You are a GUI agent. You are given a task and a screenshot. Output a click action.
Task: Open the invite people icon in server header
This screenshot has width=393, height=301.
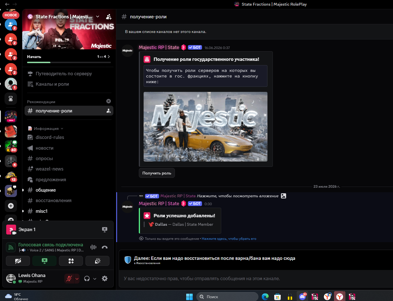pos(109,17)
